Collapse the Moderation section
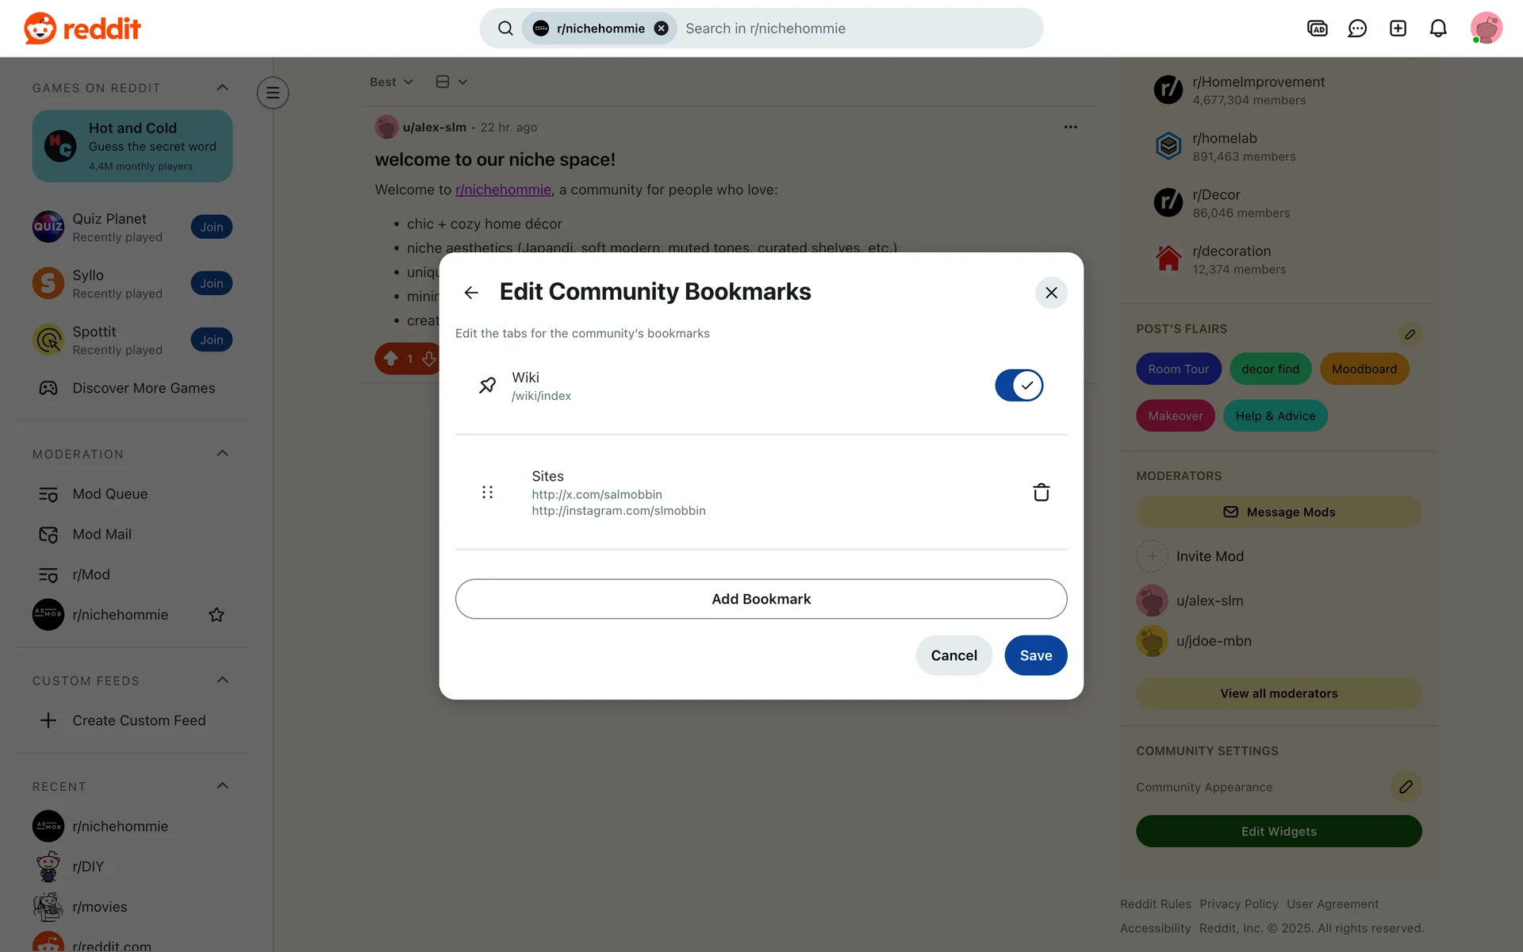Image resolution: width=1523 pixels, height=952 pixels. click(222, 454)
